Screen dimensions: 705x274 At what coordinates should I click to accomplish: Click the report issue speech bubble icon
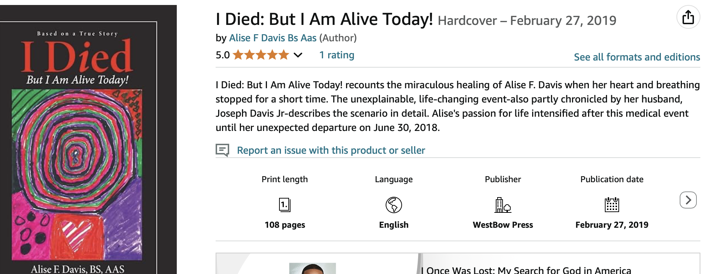point(222,150)
